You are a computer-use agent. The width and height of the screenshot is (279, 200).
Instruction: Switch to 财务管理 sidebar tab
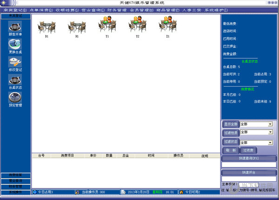[15, 187]
